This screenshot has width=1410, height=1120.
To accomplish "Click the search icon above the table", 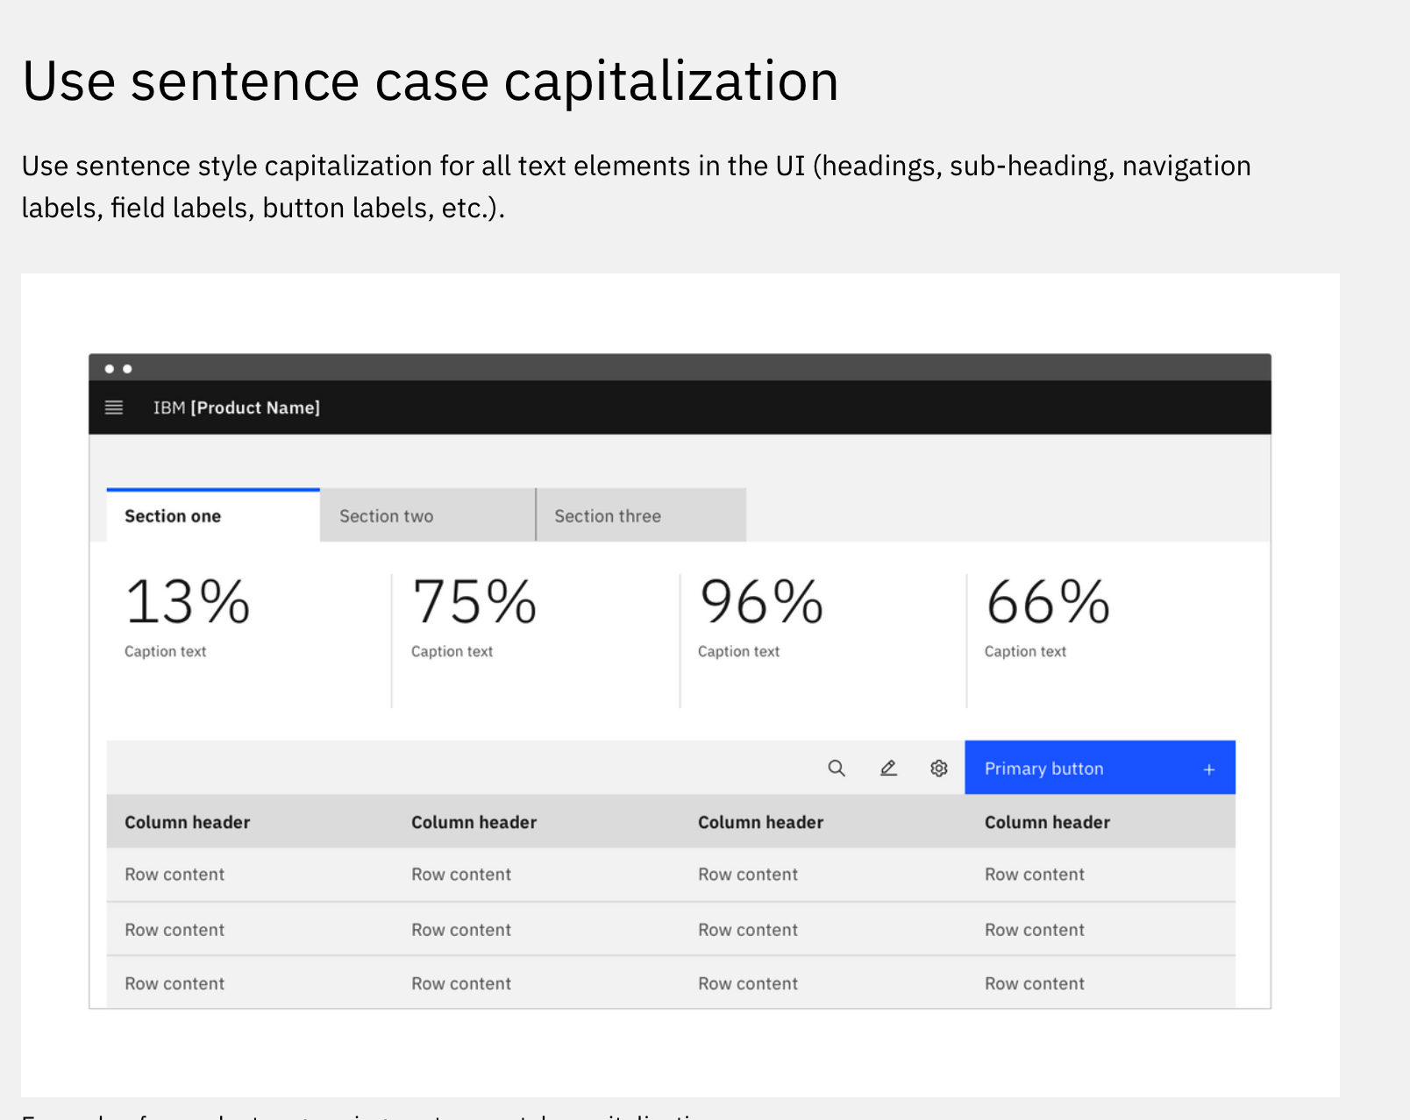I will coord(837,768).
